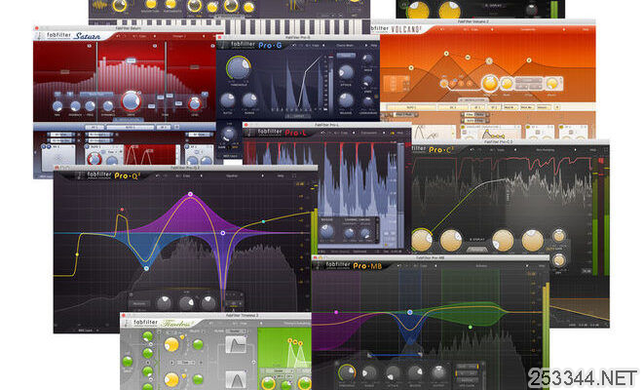Open the preset selector in Pro-C 2 header
Viewport: 643px width, 390px height.
[x=546, y=150]
